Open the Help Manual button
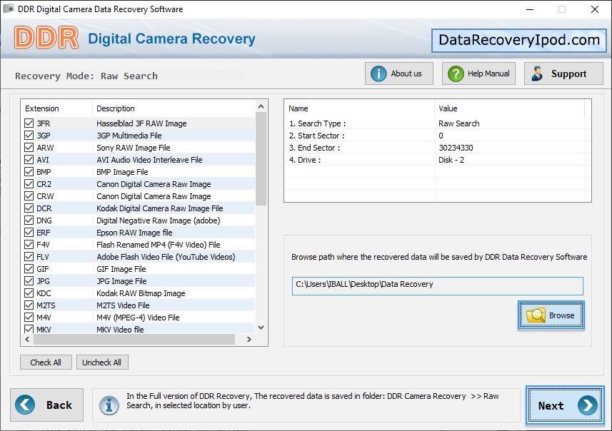 pos(478,73)
